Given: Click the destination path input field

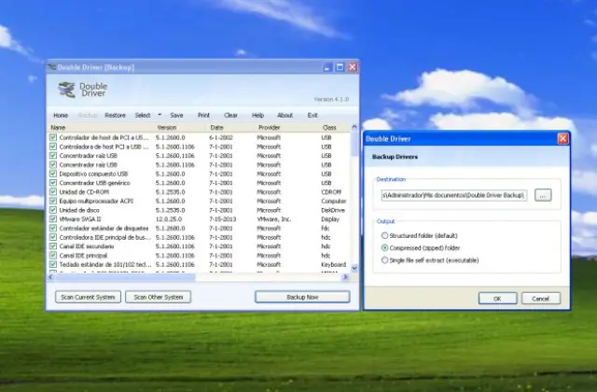Looking at the screenshot, I should point(455,195).
